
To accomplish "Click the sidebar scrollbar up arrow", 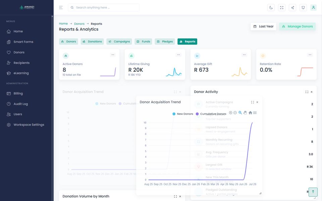I will [x=52, y=16].
